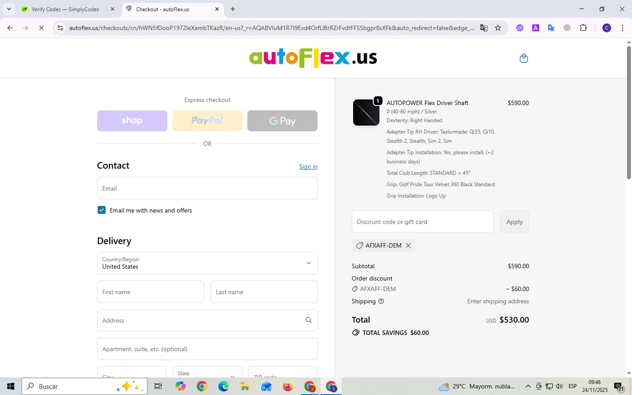Focus the Address field

point(207,320)
